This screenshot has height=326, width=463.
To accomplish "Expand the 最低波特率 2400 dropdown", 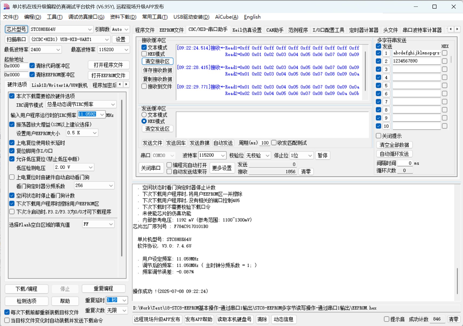I will (58, 50).
